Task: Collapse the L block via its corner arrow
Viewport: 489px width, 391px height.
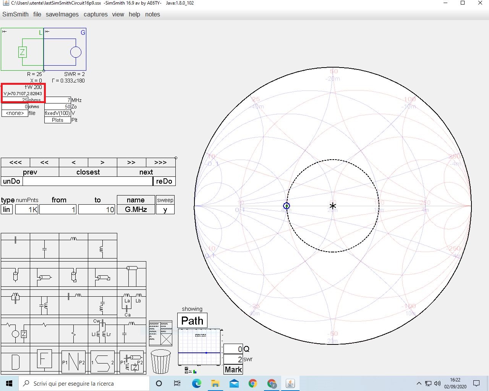Action: pyautogui.click(x=4, y=32)
